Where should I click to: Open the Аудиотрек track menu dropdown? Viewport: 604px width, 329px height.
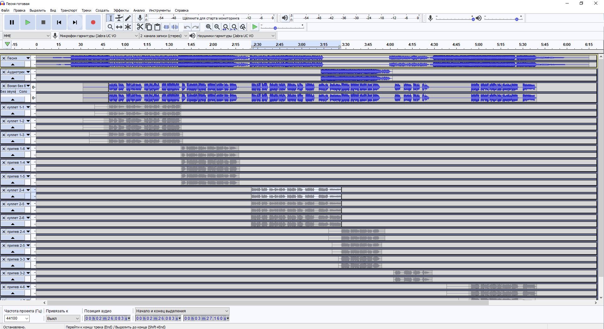[x=18, y=72]
